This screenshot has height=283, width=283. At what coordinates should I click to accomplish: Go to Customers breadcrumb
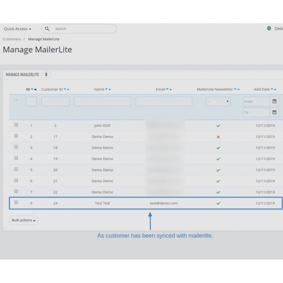[x=12, y=39]
